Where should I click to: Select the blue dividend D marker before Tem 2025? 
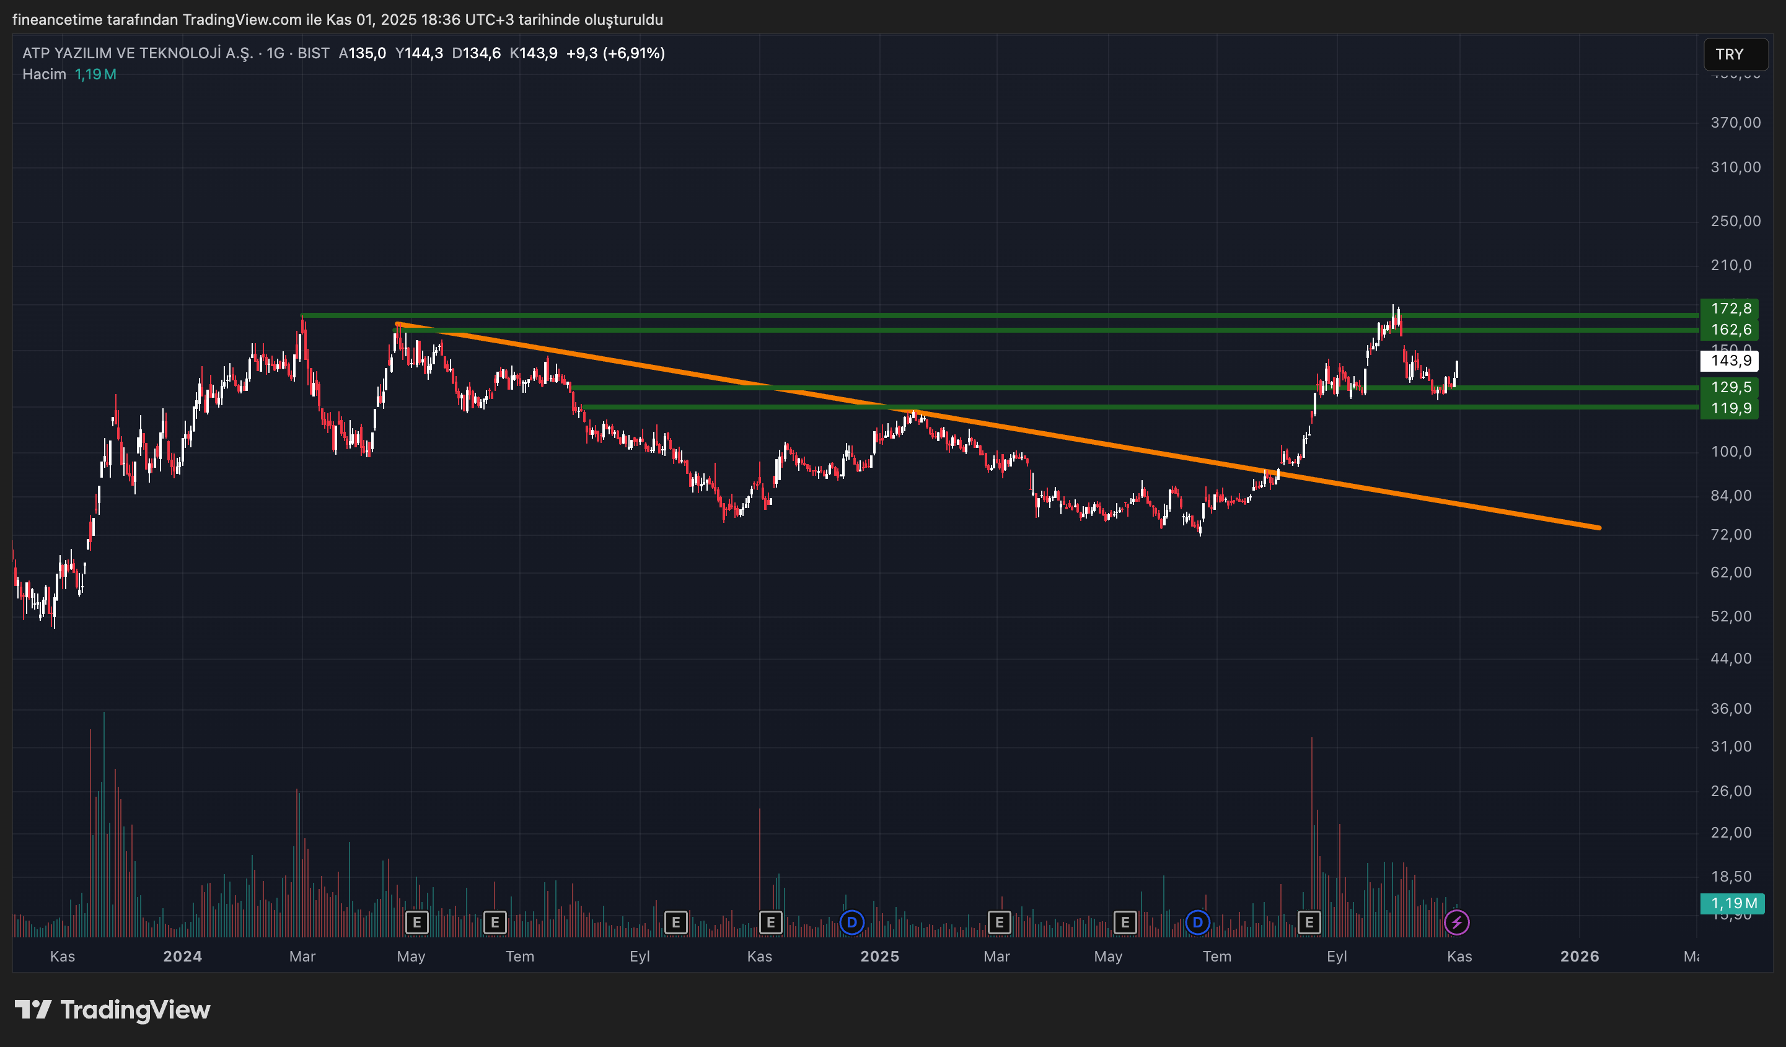(1198, 922)
